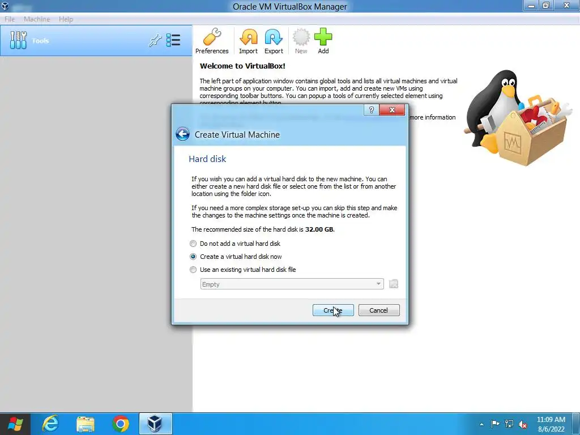
Task: Minimize the VirtualBox Manager window
Action: pos(531,5)
